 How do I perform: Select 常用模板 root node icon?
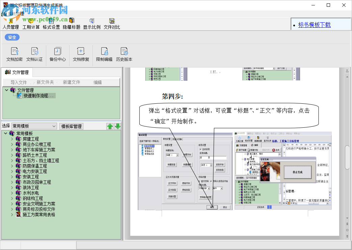coord(12,133)
